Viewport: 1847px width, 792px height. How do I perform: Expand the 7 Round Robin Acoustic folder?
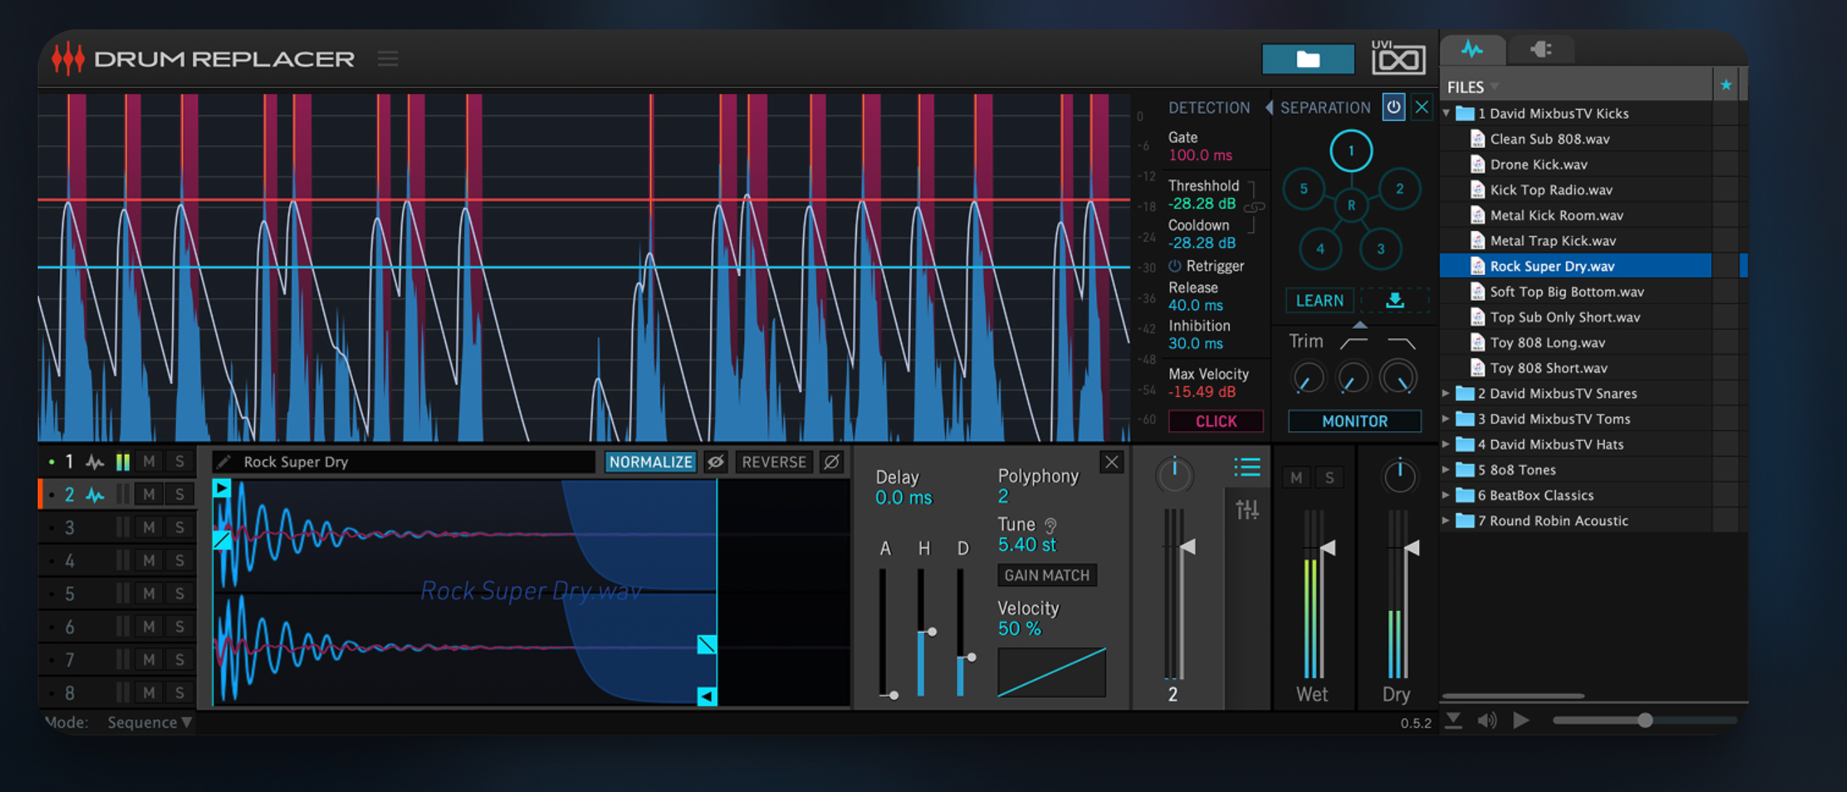click(1446, 520)
